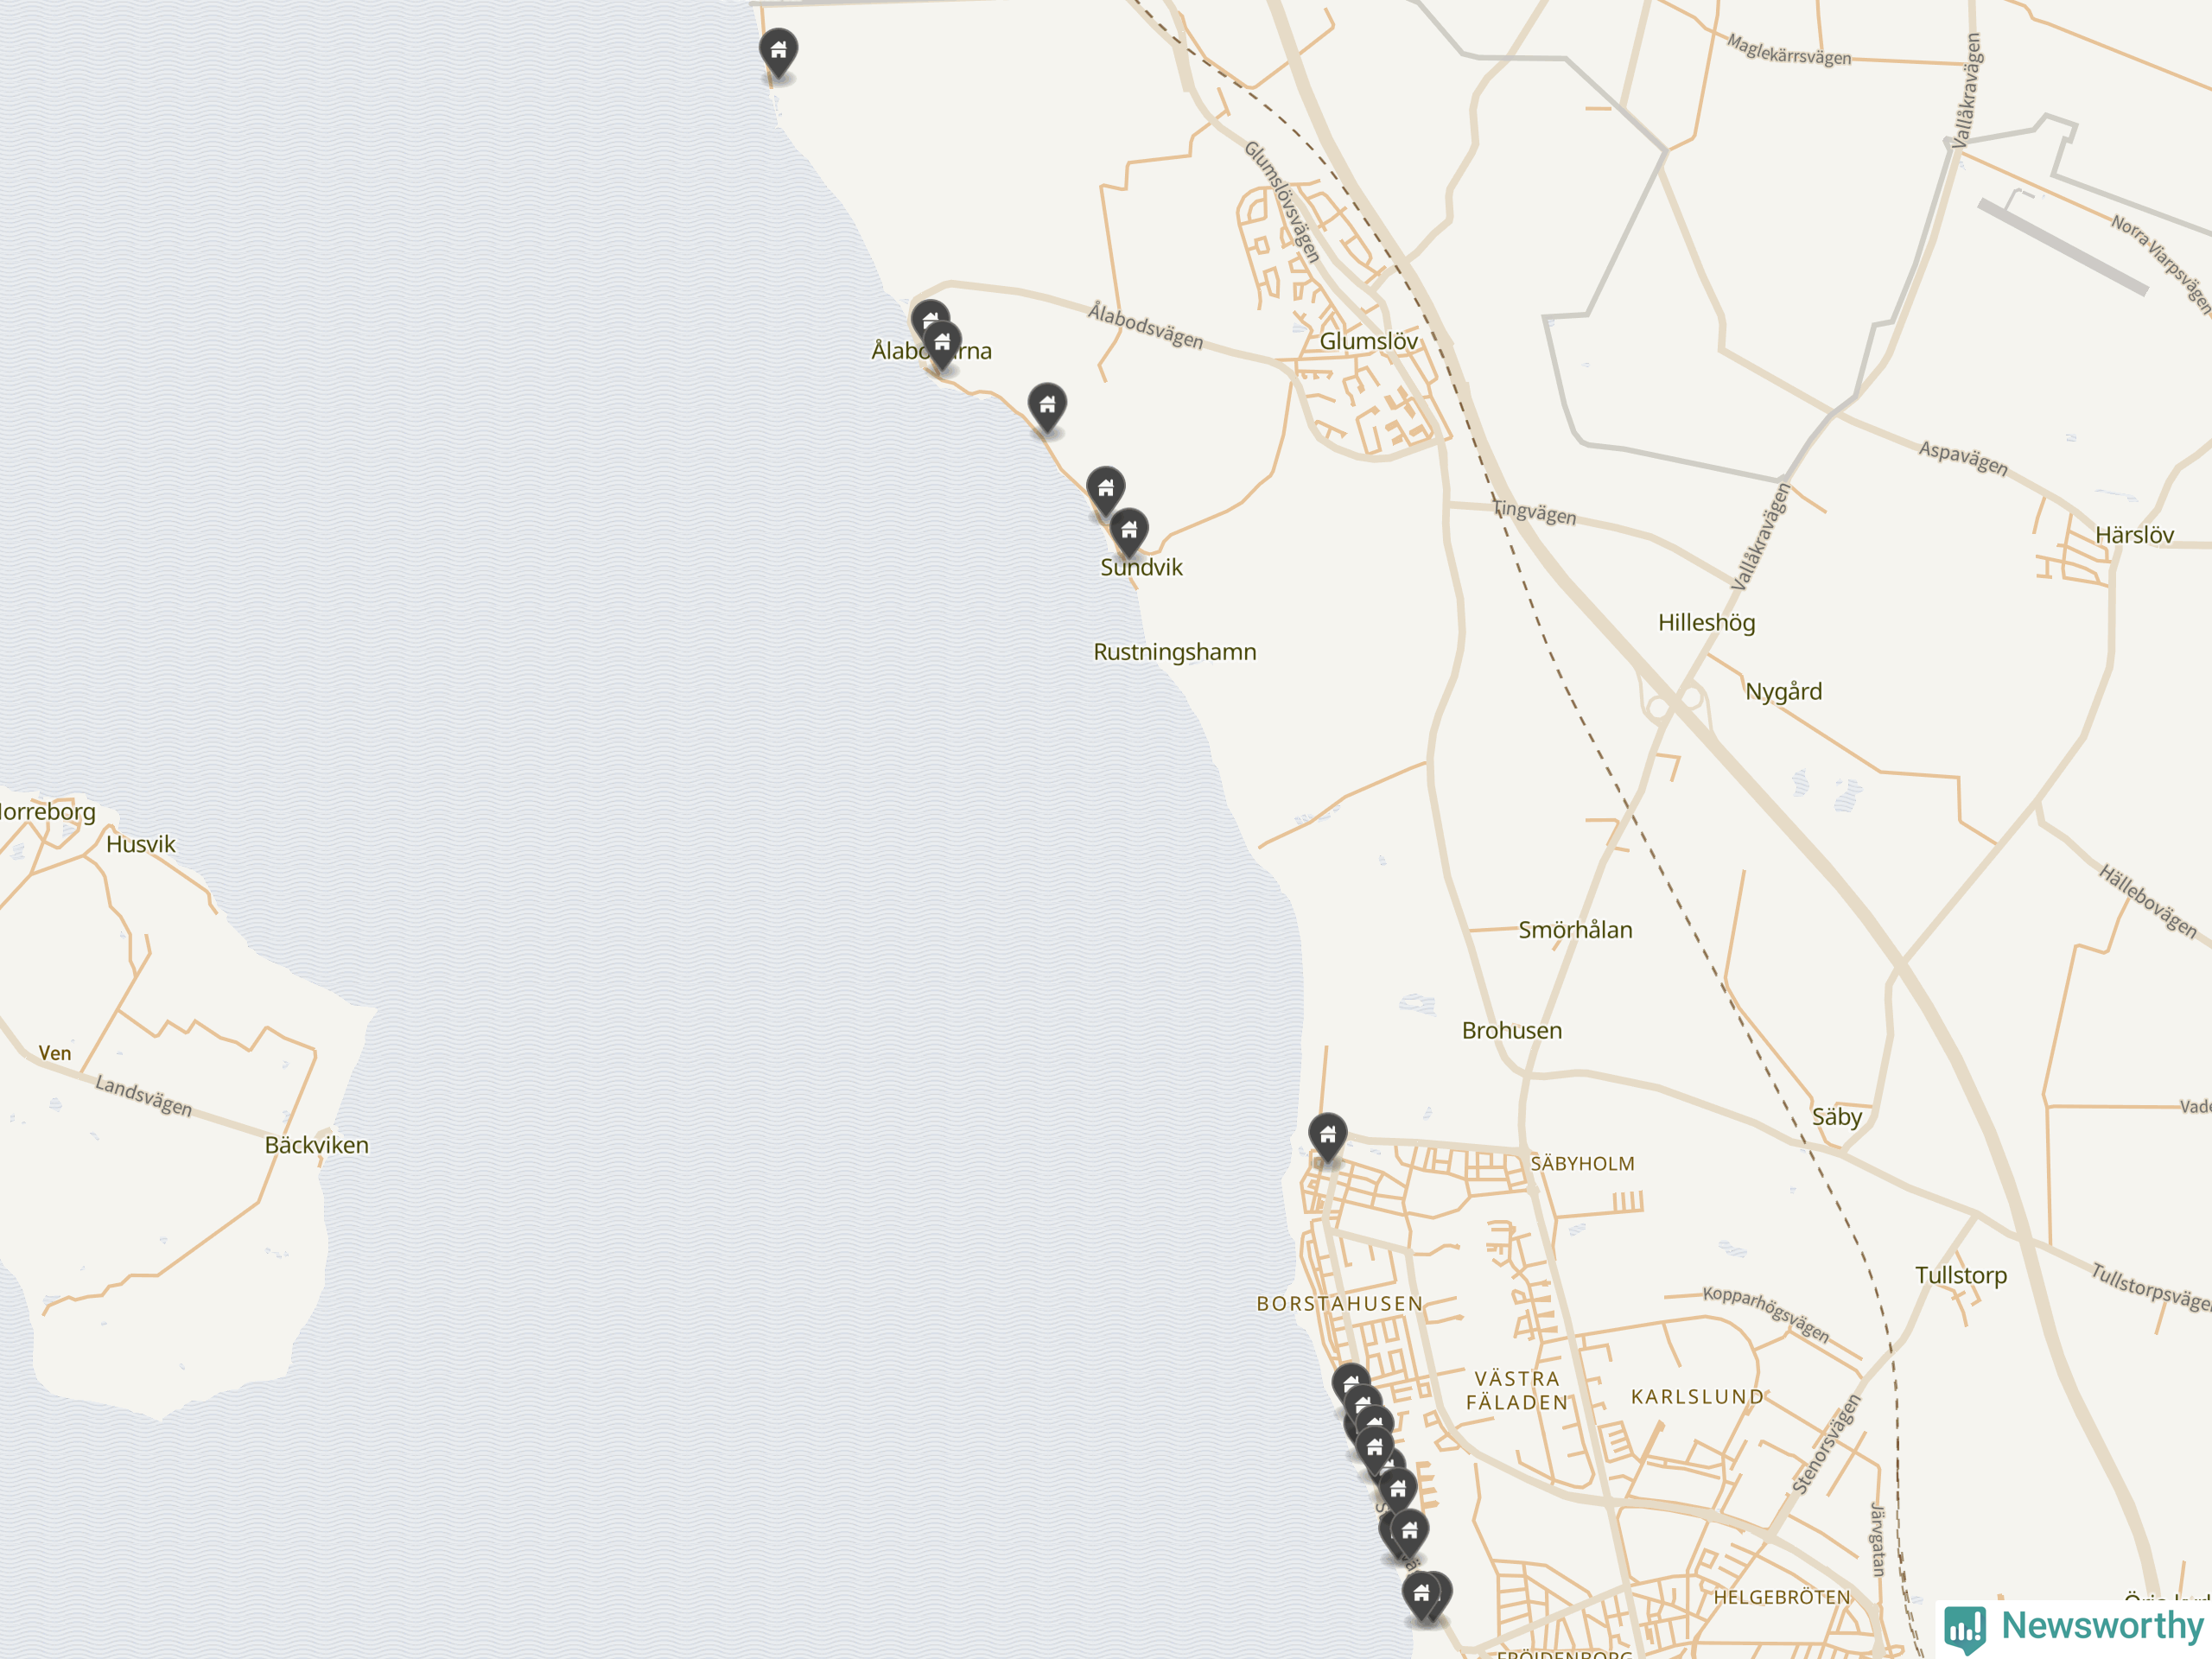Click the Rustningshamn place label
Image resolution: width=2212 pixels, height=1659 pixels.
click(x=1174, y=652)
